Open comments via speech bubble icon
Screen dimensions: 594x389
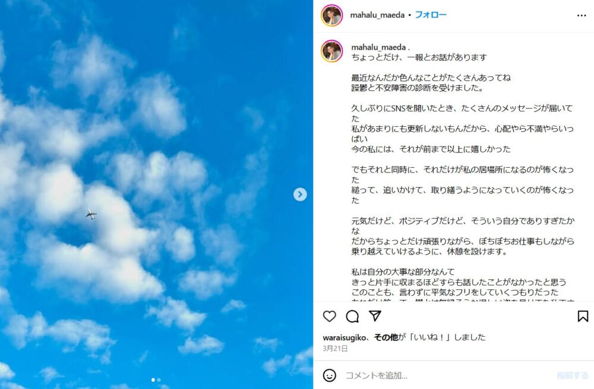(352, 316)
